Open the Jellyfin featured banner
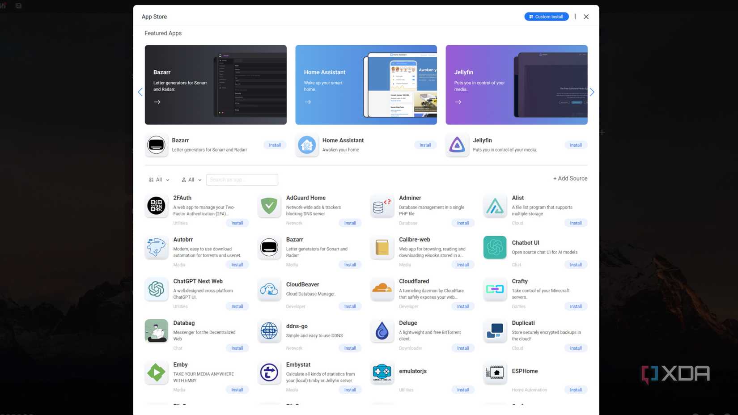The width and height of the screenshot is (738, 415). [x=517, y=85]
